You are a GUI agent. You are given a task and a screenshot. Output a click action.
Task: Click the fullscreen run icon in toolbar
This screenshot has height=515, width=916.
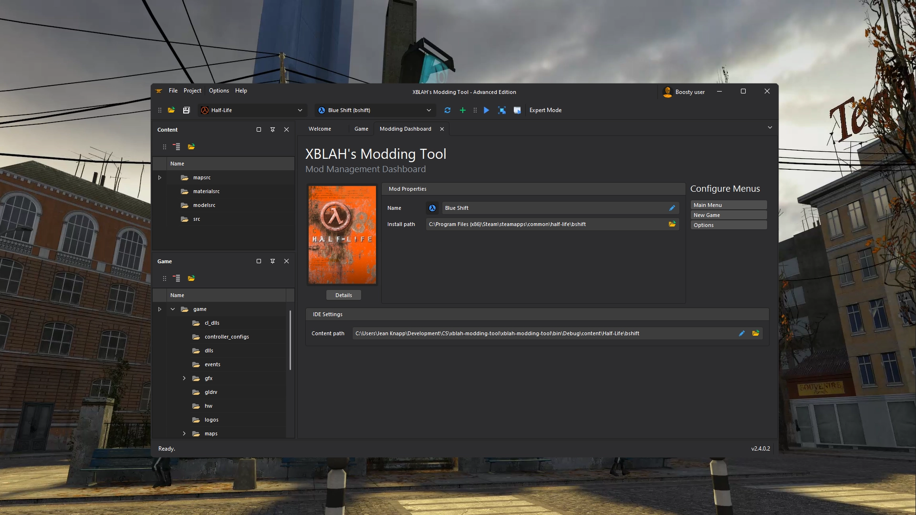point(502,110)
